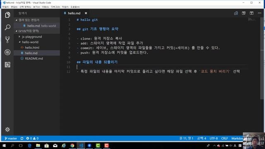Open problems via errors and warnings count
Image resolution: width=265 pixels, height=149 pixels.
tap(32, 138)
